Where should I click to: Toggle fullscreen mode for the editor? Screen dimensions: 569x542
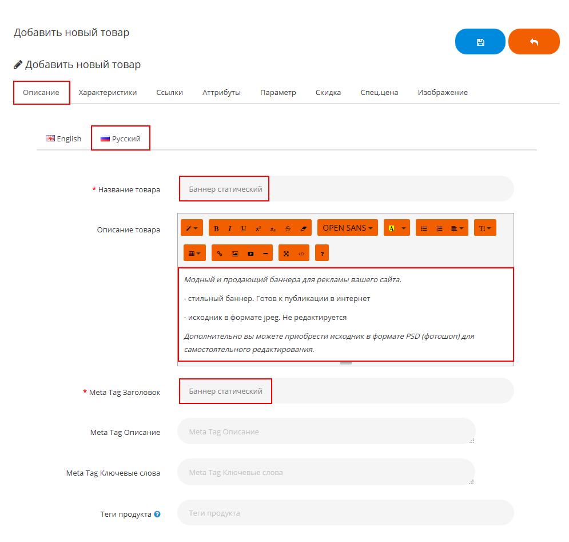pos(286,253)
